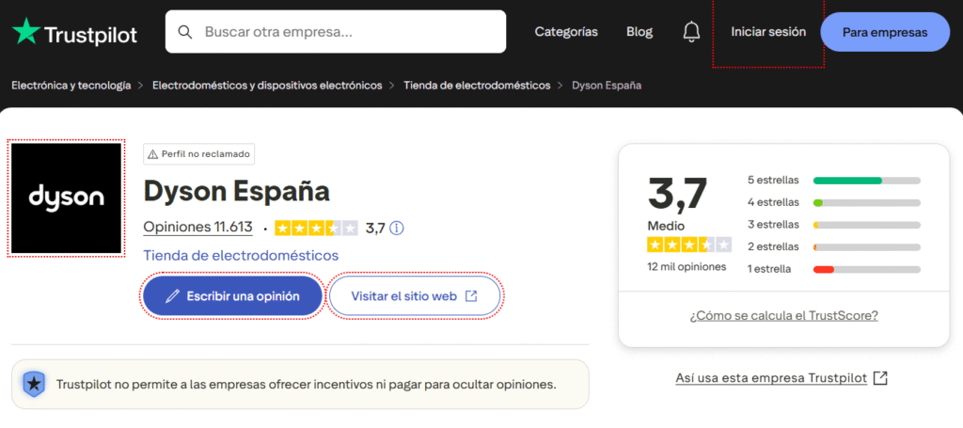Click the pencil icon in Escribir una opinión

point(172,296)
